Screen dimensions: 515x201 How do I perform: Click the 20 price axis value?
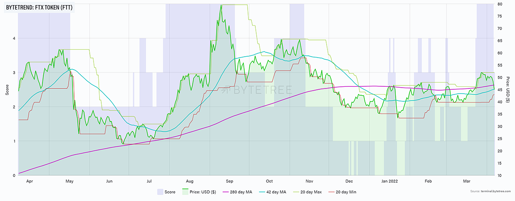(500, 151)
